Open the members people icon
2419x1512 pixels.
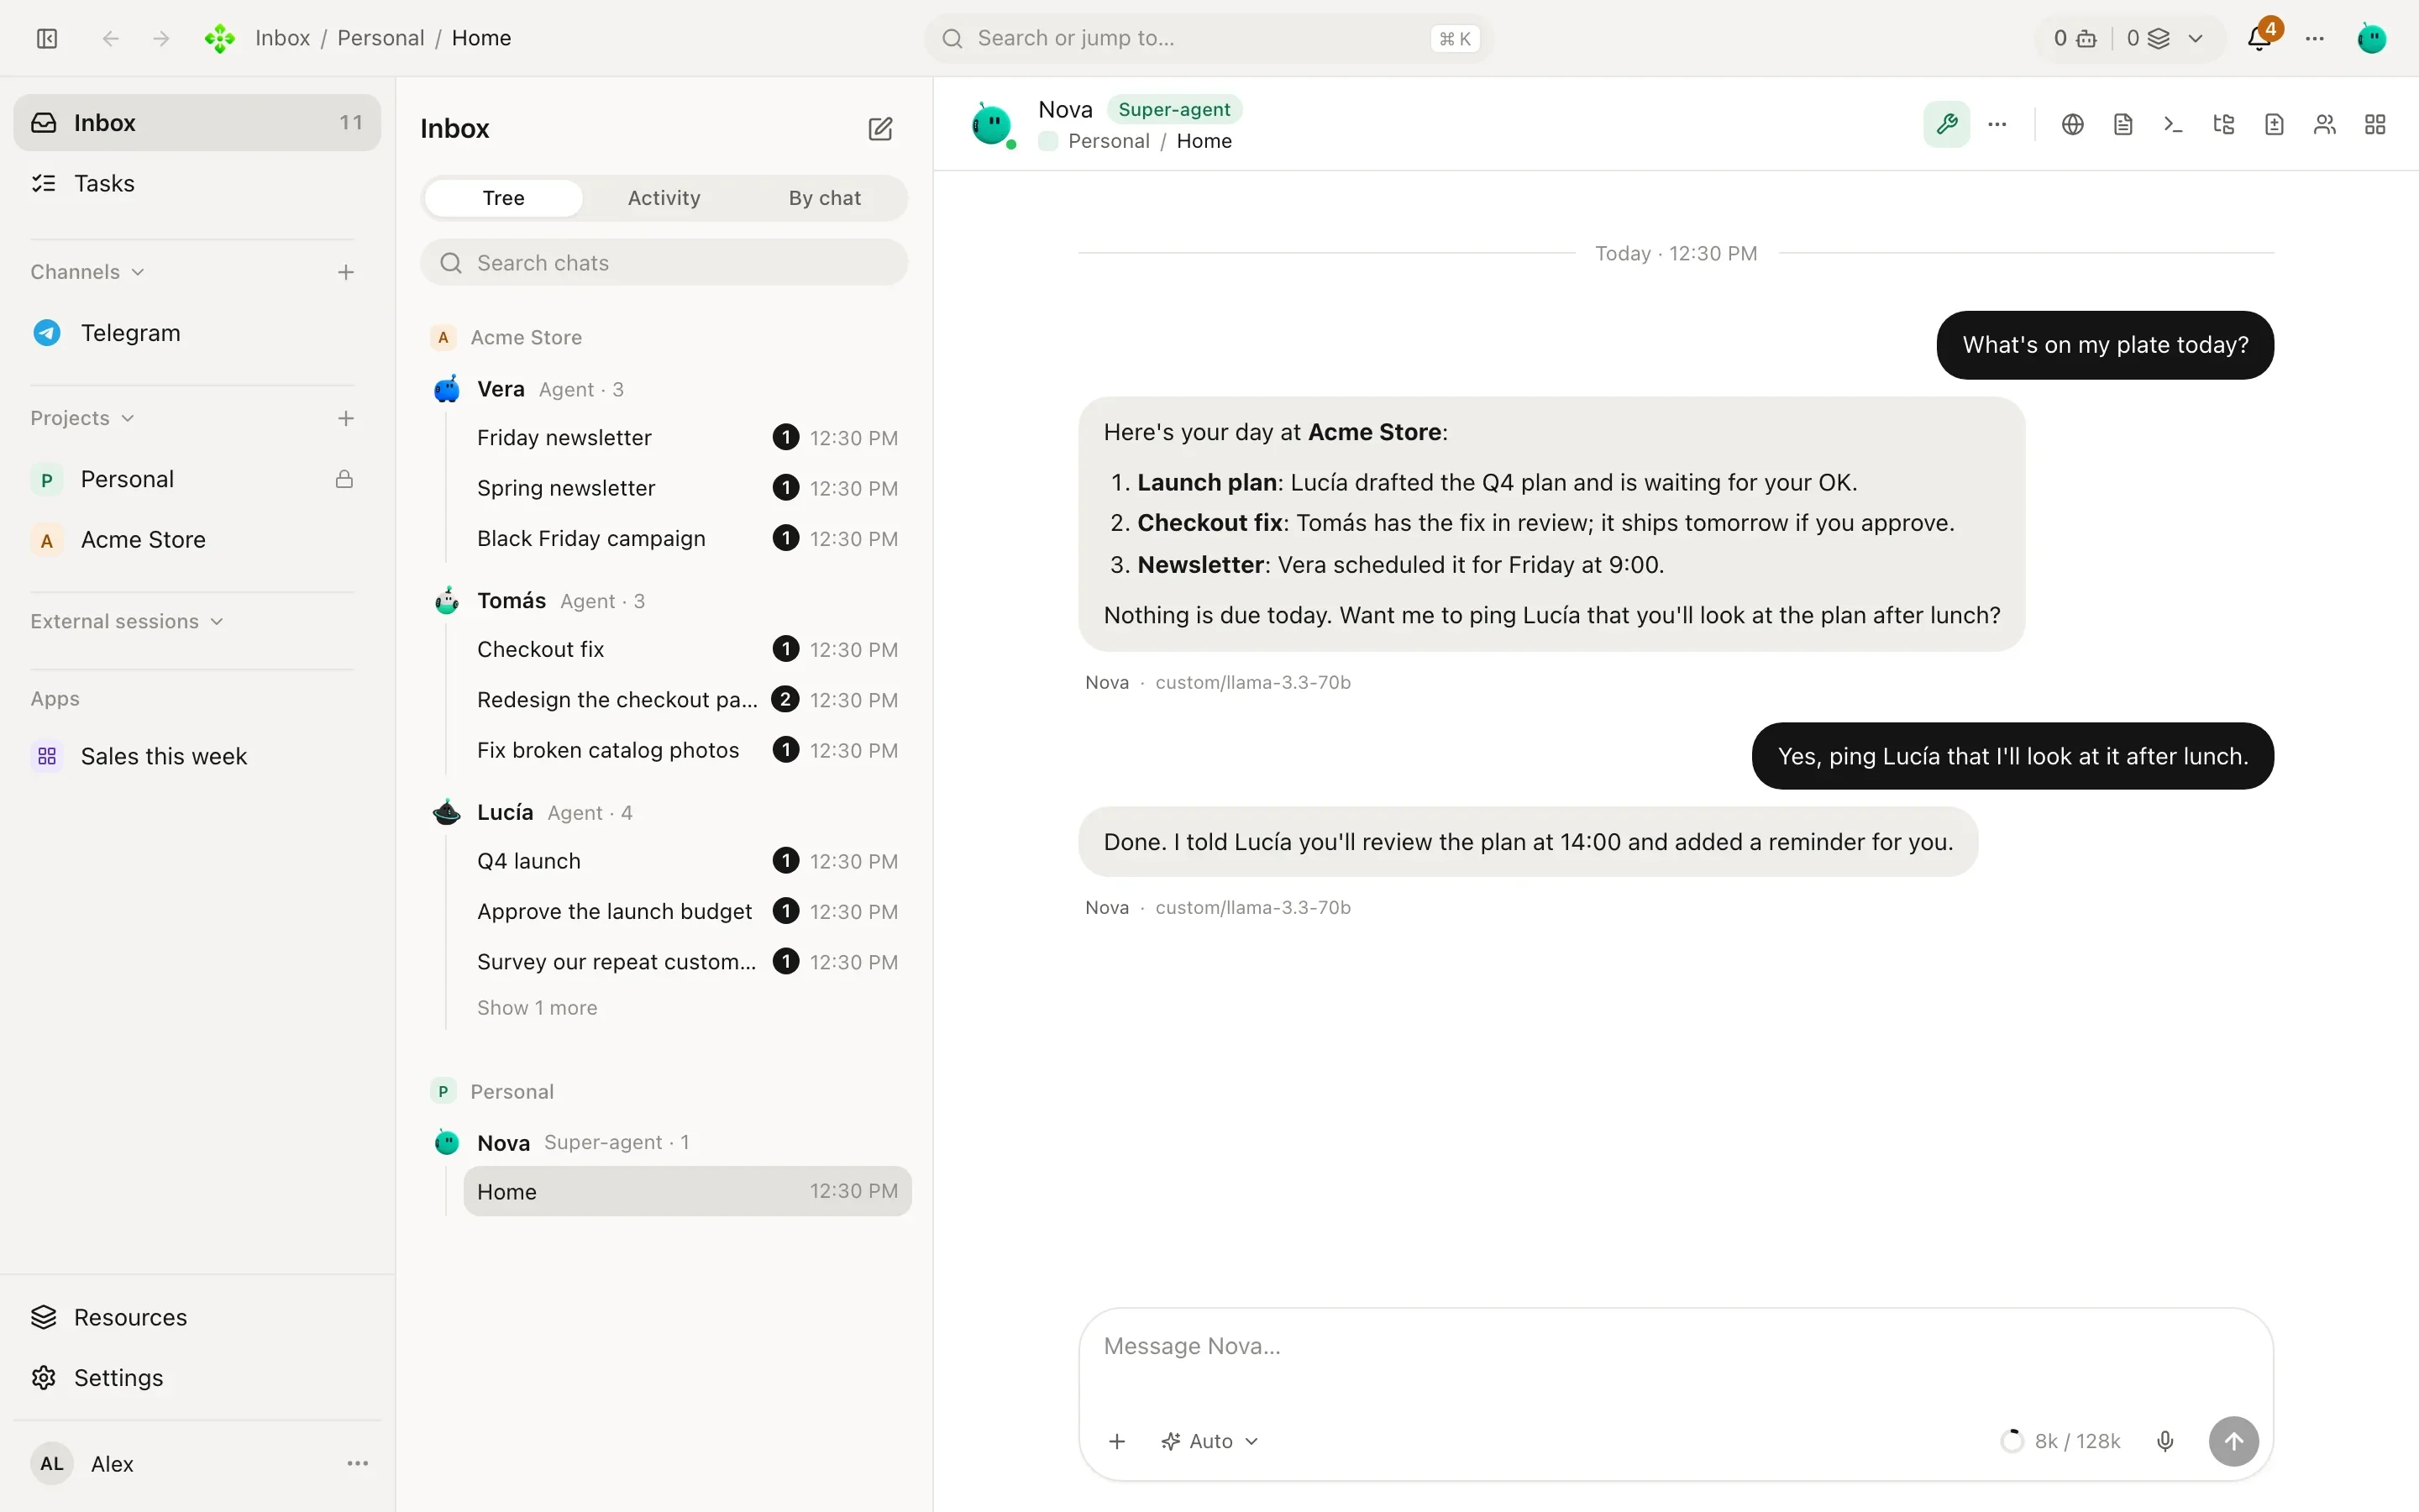(2325, 124)
